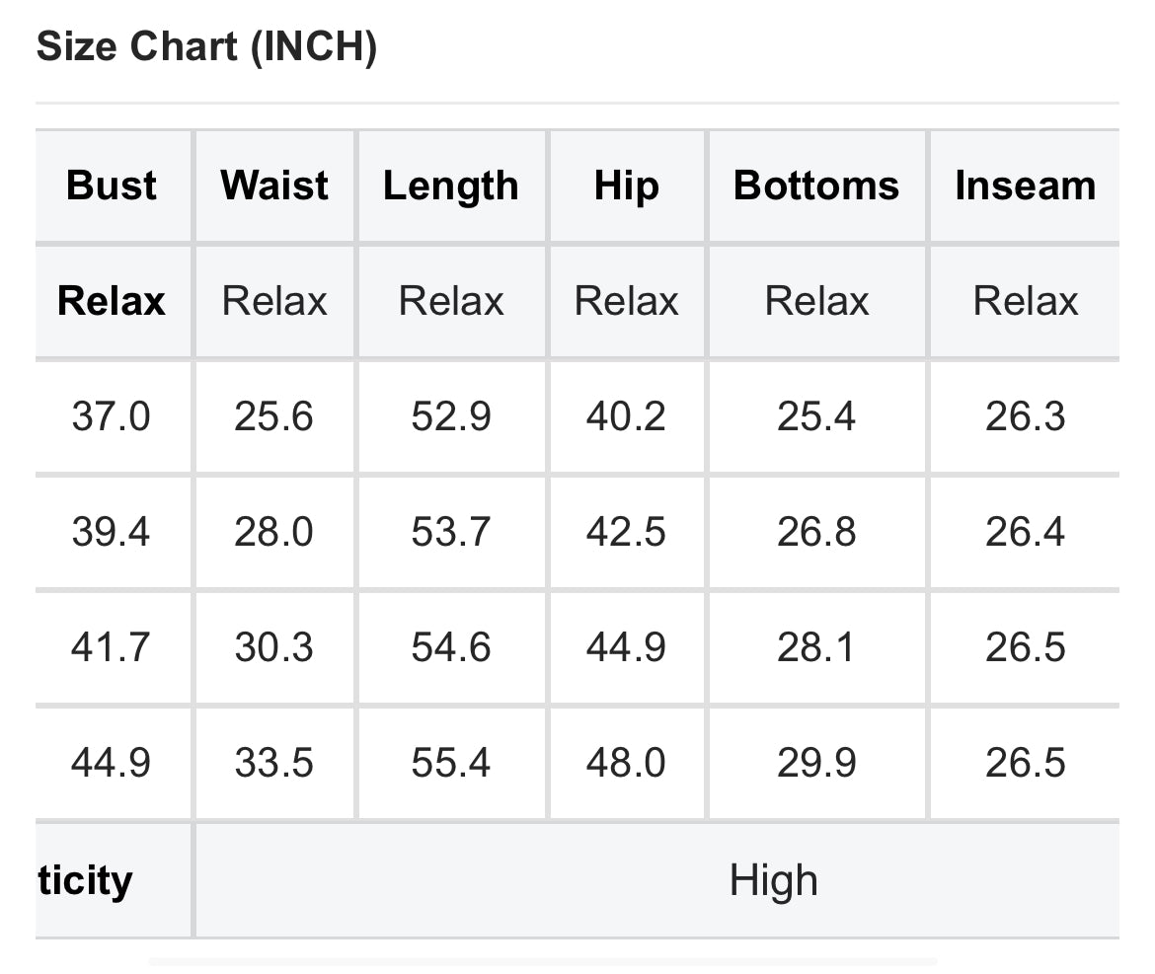The width and height of the screenshot is (1155, 974).
Task: Click the High elasticity cell
Action: point(773,879)
